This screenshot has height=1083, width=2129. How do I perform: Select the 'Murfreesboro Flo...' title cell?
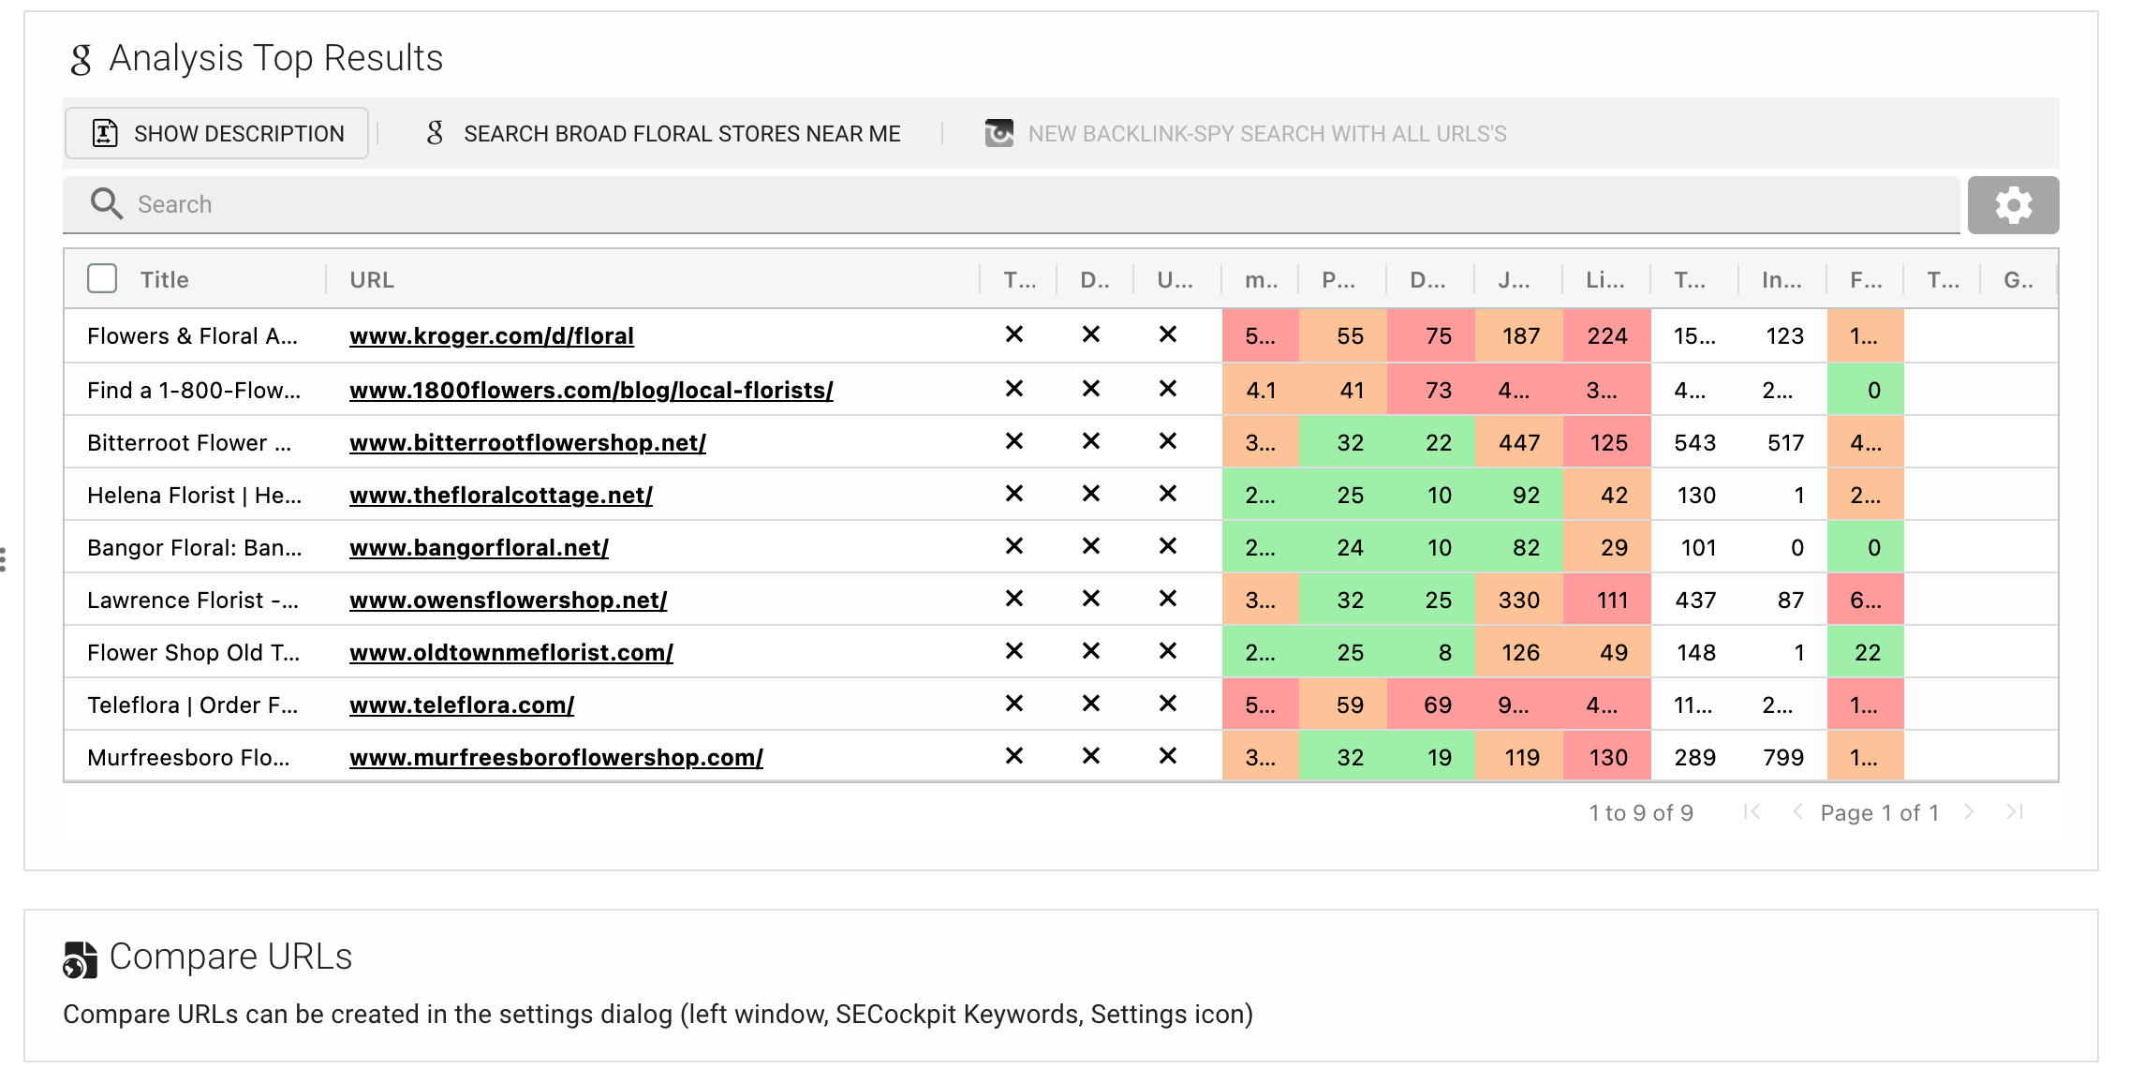click(x=188, y=757)
